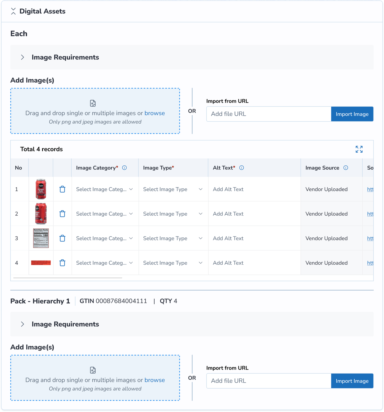This screenshot has width=384, height=412.
Task: Click the Pack - Hierarchy 1 heading
Action: click(x=40, y=301)
